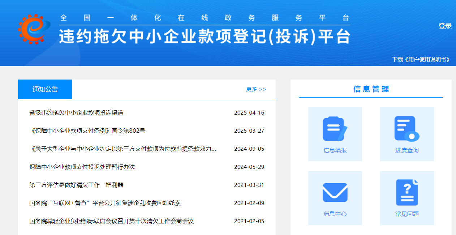Click the 违约拖欠中小企业款项登记(投诉)平台 title
Screen dimensions: 456x235
tap(205, 37)
